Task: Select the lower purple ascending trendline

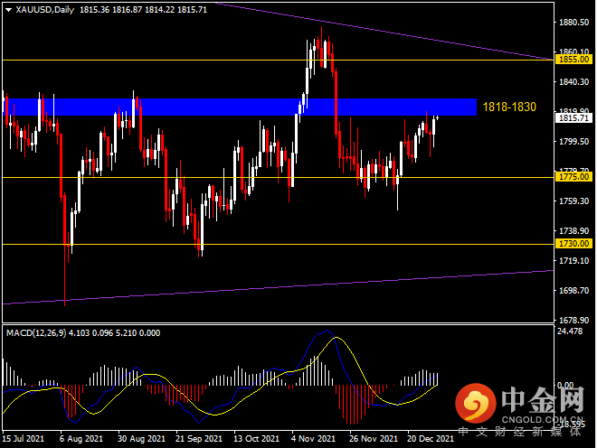Action: (x=278, y=287)
